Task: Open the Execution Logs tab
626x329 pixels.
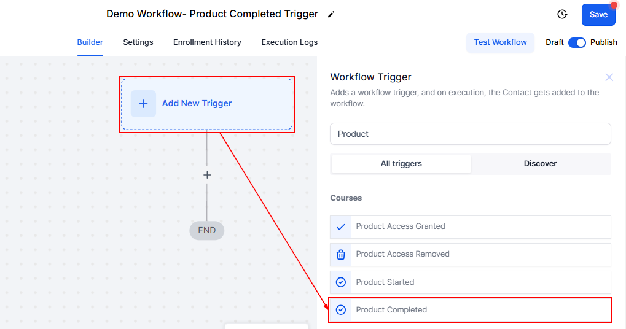Action: point(289,42)
